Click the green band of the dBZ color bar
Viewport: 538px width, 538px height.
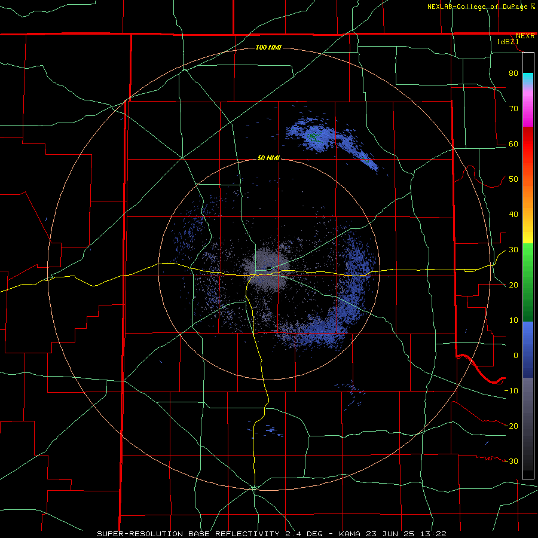528,282
